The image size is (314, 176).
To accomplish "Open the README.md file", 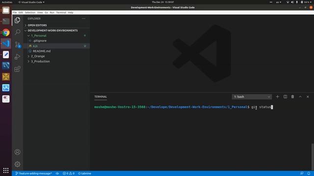I will [56, 51].
